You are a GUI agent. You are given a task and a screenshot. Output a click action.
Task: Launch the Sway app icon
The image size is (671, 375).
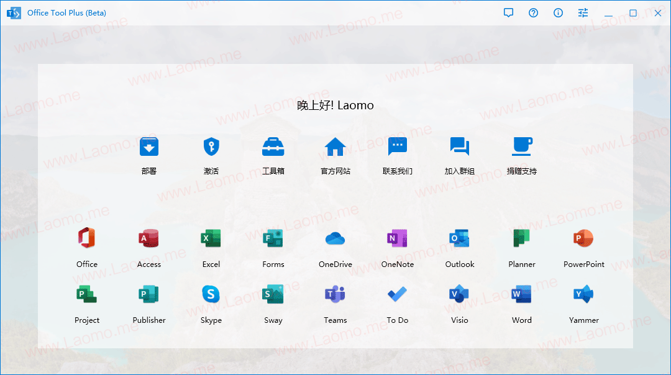[273, 294]
